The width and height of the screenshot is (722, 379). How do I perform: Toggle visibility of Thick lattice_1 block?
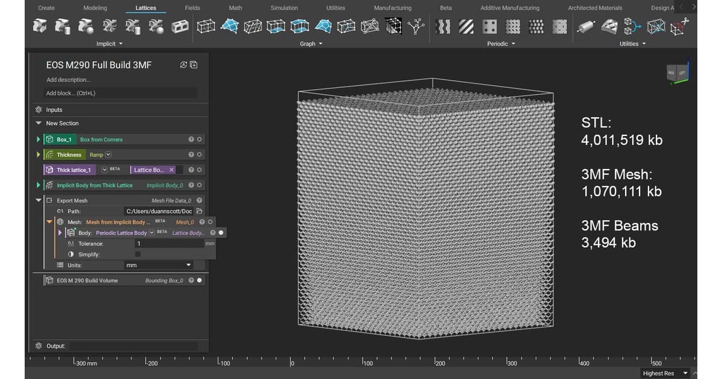point(199,170)
